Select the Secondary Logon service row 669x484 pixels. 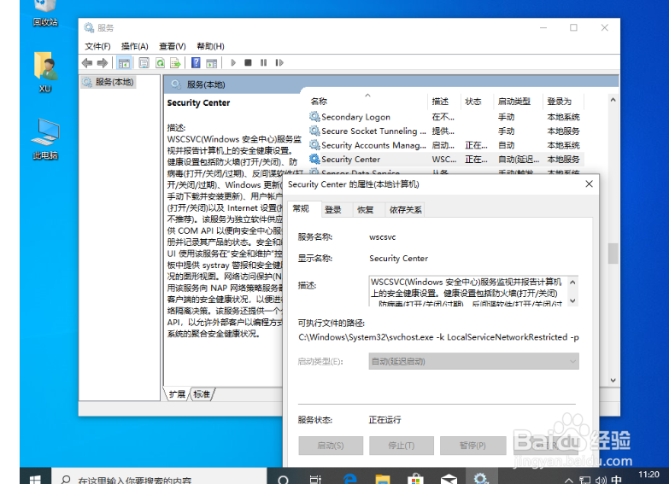point(446,117)
